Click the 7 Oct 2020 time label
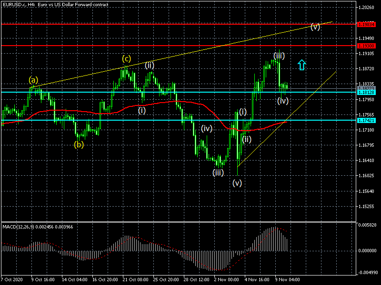Image resolution: width=381 pixels, height=285 pixels. [x=11, y=279]
